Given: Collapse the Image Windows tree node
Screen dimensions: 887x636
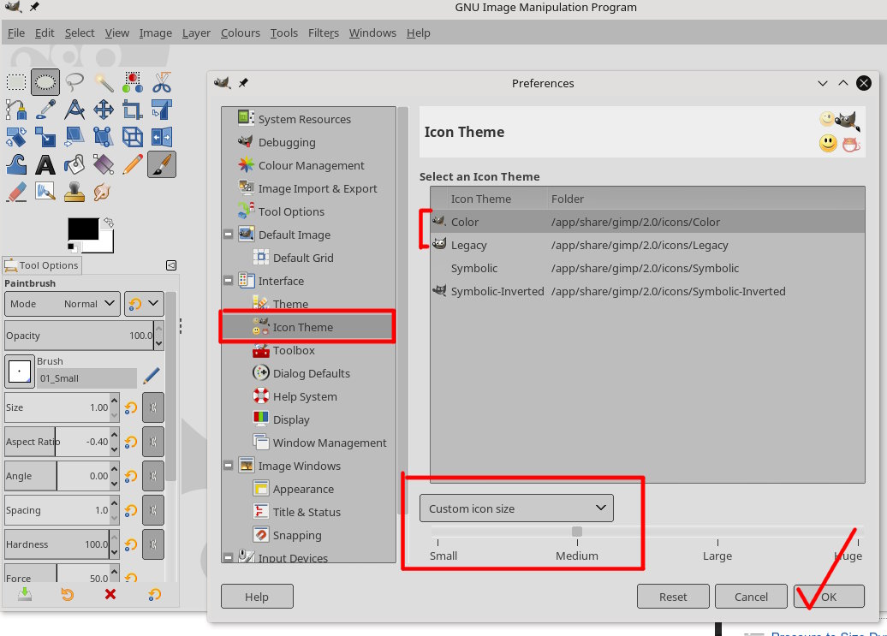Looking at the screenshot, I should 228,466.
